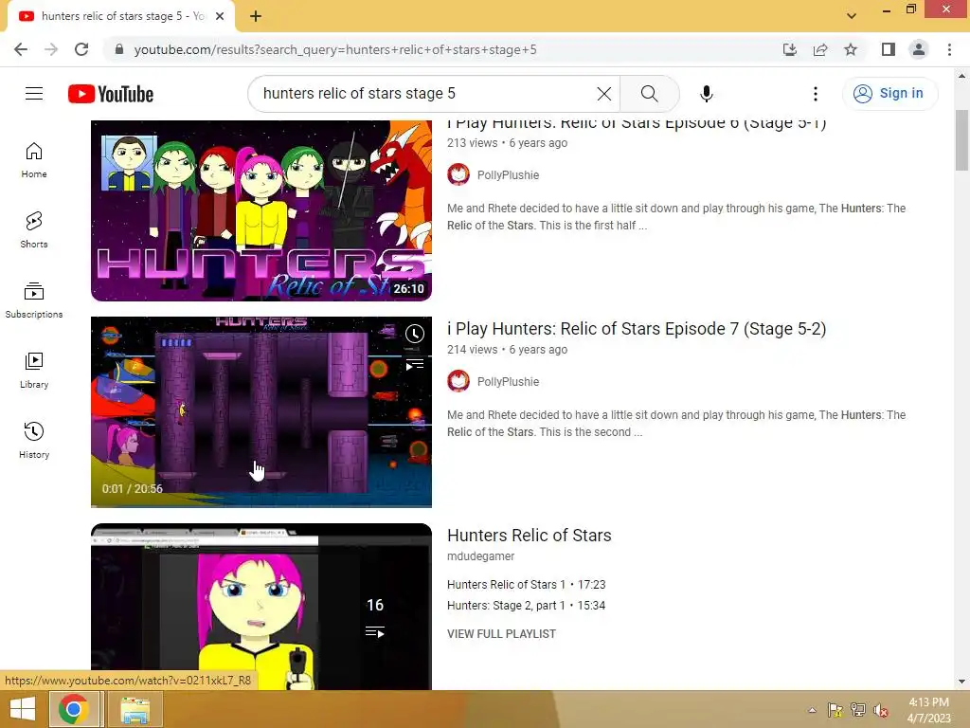Click VIEW FULL PLAYLIST
Image resolution: width=970 pixels, height=728 pixels.
click(501, 634)
